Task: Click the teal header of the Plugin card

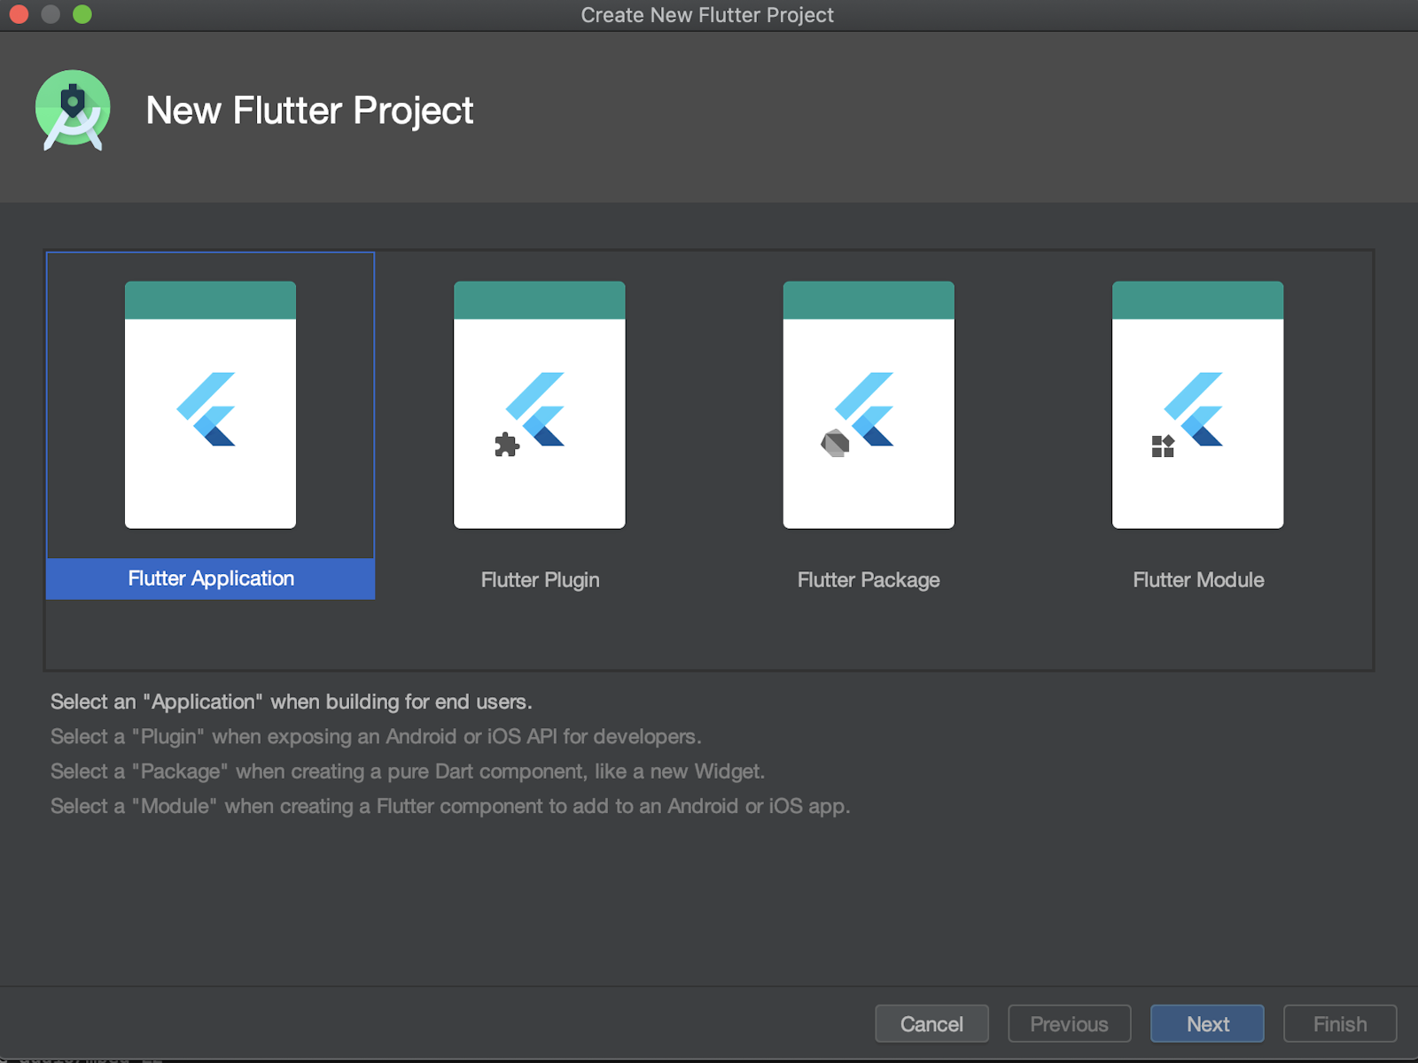Action: pos(540,299)
